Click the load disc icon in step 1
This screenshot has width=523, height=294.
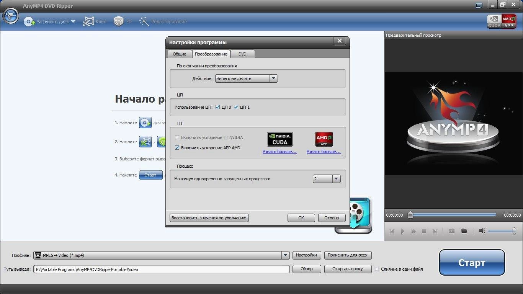pos(145,122)
